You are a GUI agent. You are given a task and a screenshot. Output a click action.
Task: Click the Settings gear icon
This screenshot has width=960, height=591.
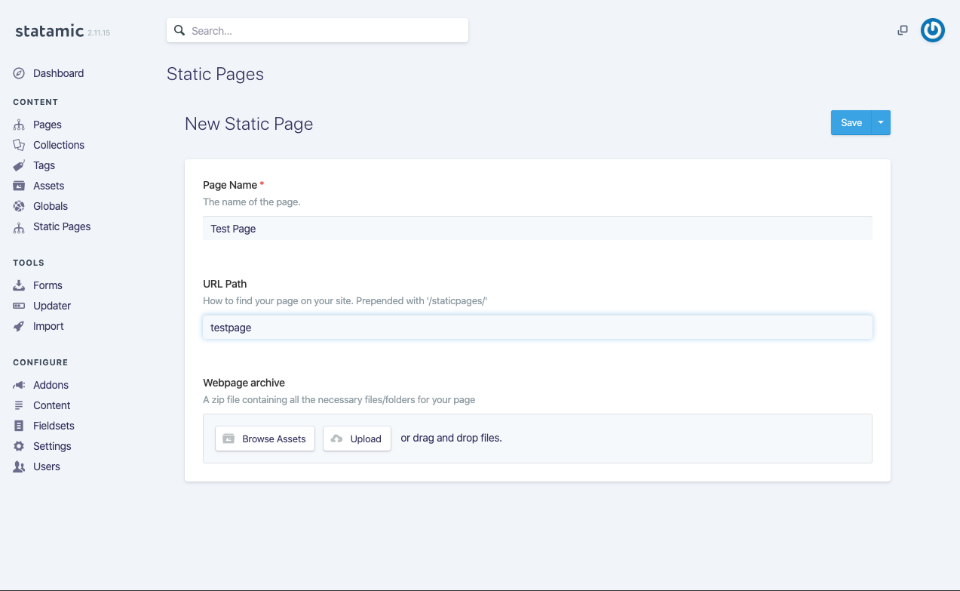[19, 446]
